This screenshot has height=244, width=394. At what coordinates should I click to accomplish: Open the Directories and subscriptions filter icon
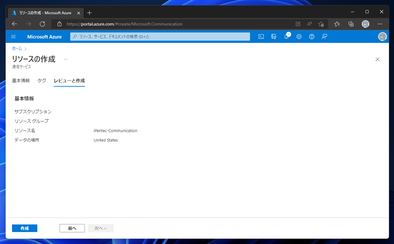[x=274, y=37]
